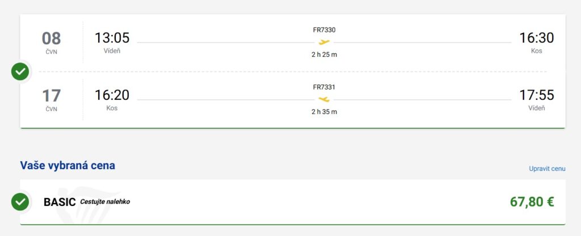Click the 17:55 return arrival time
581x236 pixels.
click(536, 95)
